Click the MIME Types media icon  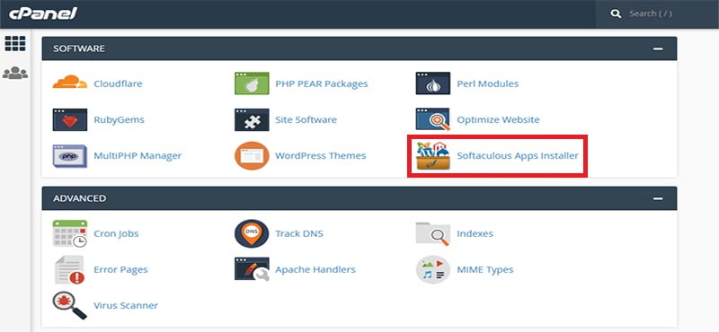(x=433, y=270)
